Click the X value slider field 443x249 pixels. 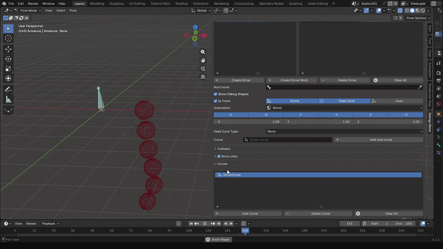pyautogui.click(x=248, y=122)
